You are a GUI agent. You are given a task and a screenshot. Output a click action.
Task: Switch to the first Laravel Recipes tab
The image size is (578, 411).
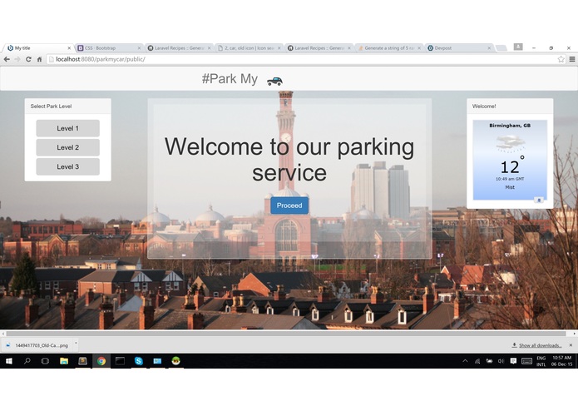coord(179,48)
